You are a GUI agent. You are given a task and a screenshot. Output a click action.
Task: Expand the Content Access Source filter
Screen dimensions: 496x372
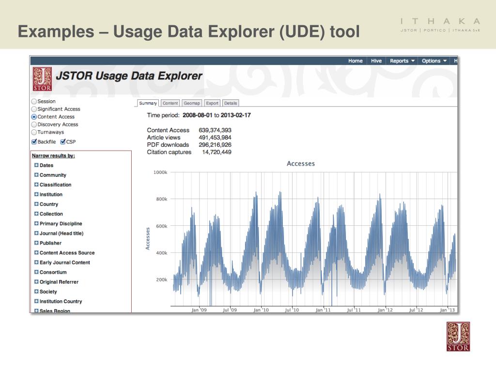click(36, 253)
